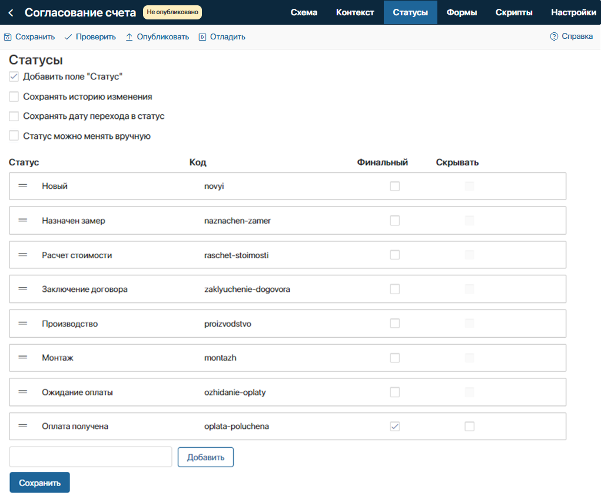Mark Монтаж status as Финальный
Viewport: 601px width, 499px height.
(x=395, y=358)
